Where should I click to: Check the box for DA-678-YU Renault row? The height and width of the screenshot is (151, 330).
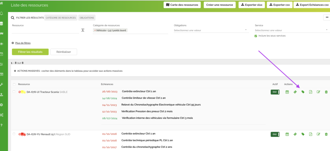pos(14,134)
